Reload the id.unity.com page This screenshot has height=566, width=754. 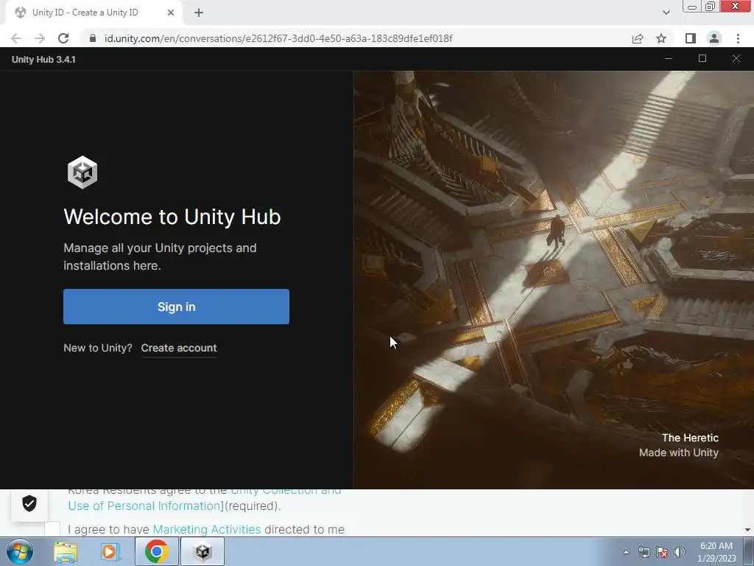point(63,38)
